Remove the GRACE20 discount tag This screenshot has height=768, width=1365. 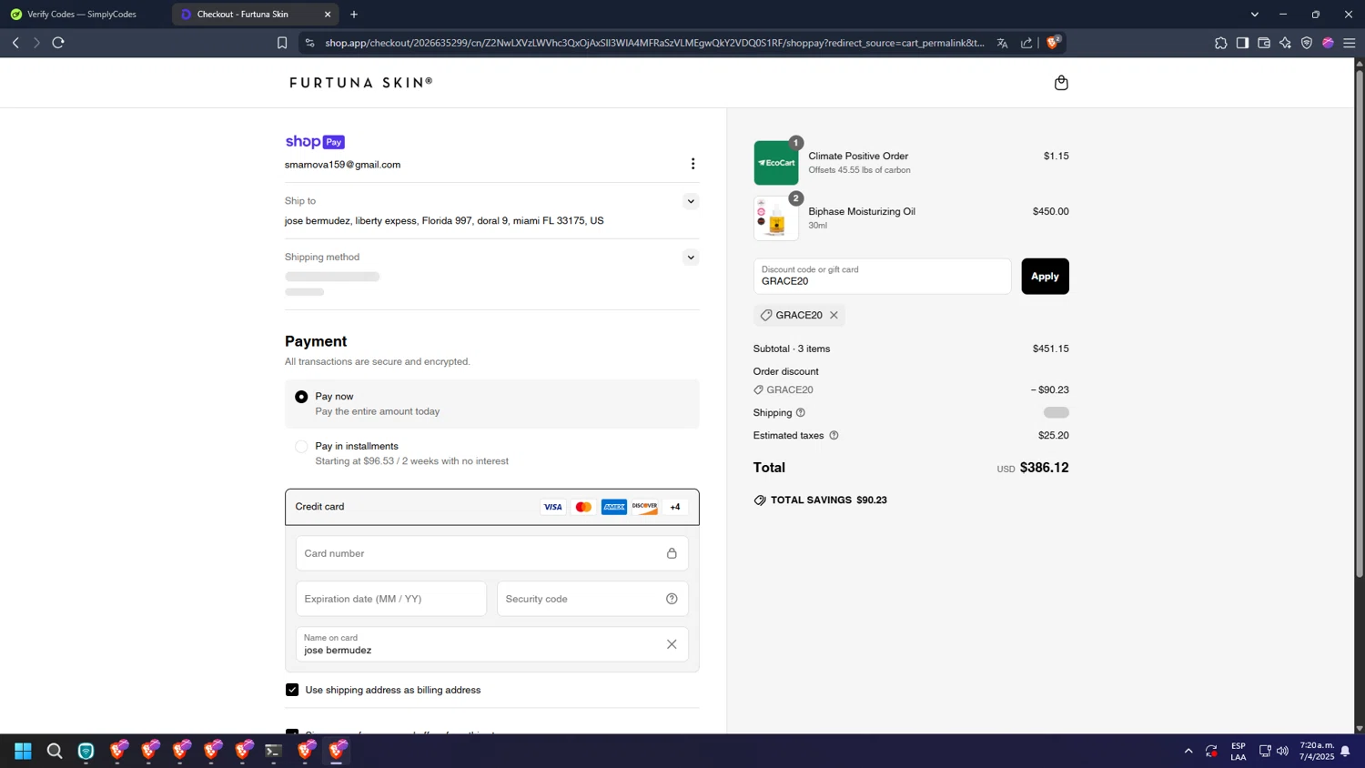pyautogui.click(x=834, y=315)
